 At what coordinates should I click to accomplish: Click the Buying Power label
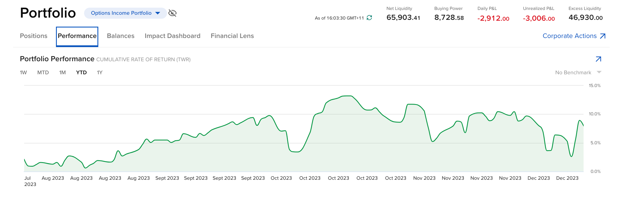(x=448, y=9)
